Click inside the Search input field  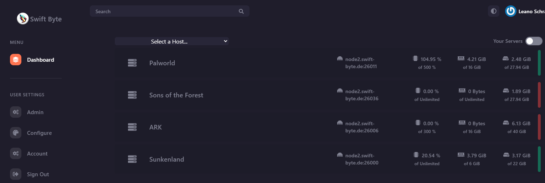click(x=164, y=11)
